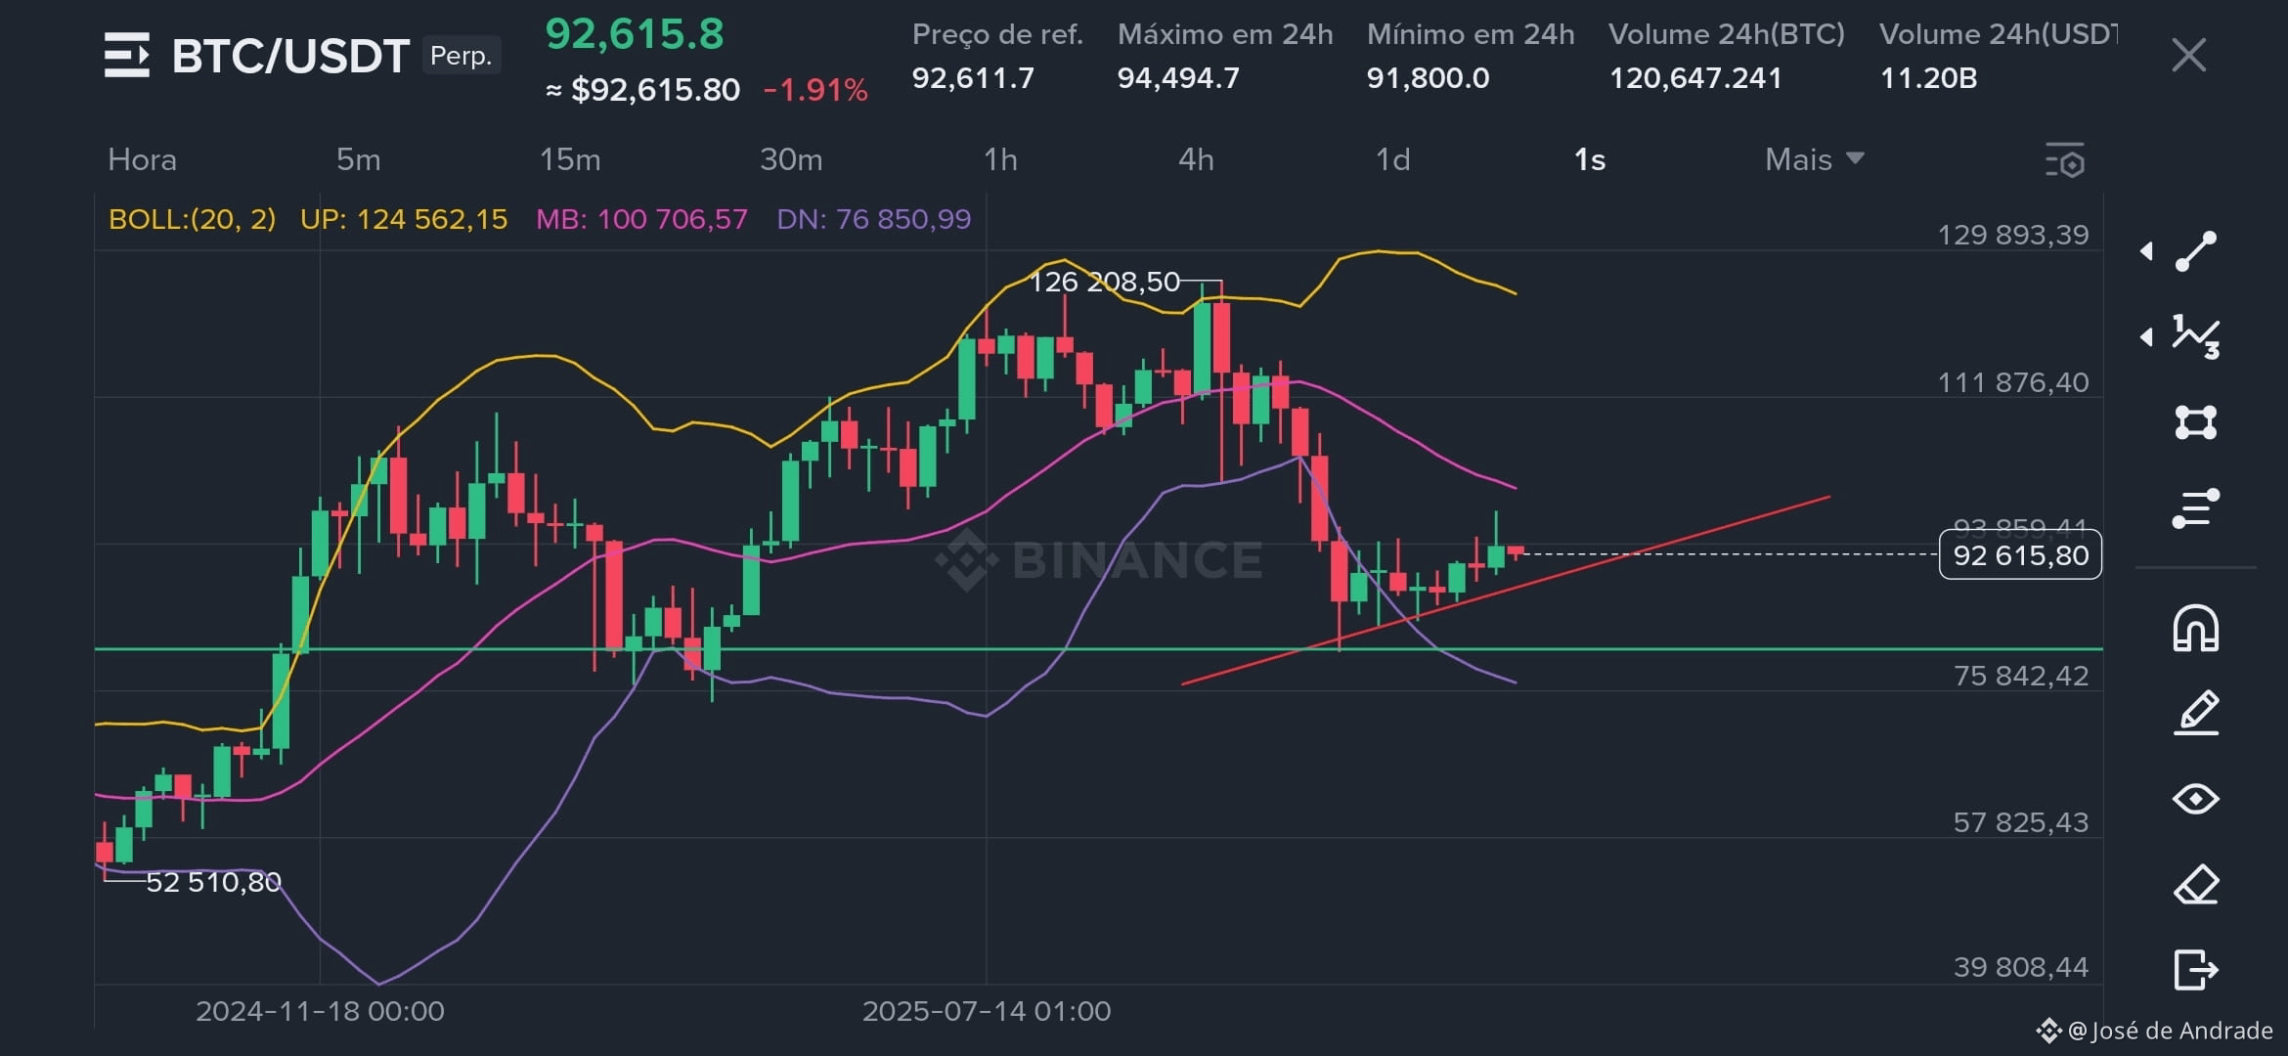Switch to the 5m timeframe

tap(359, 159)
